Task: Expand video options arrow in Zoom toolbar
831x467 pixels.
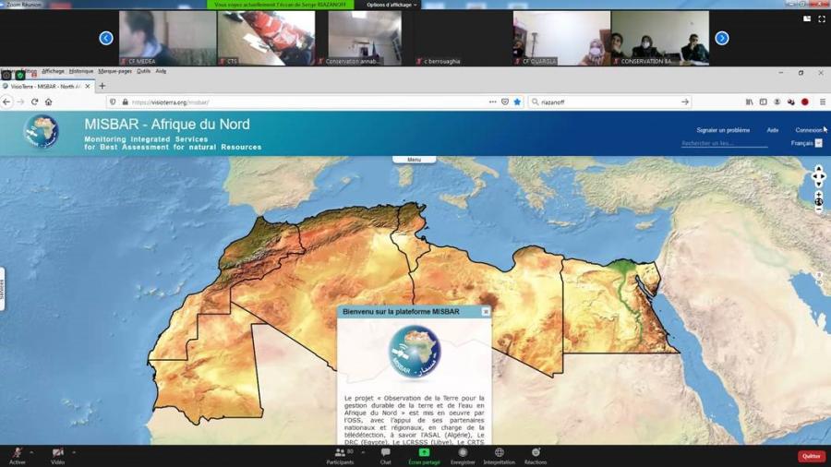Action: point(74,453)
